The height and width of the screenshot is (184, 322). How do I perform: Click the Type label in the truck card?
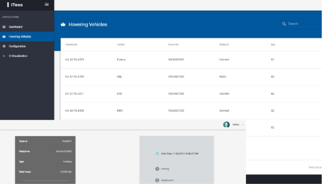(21, 162)
